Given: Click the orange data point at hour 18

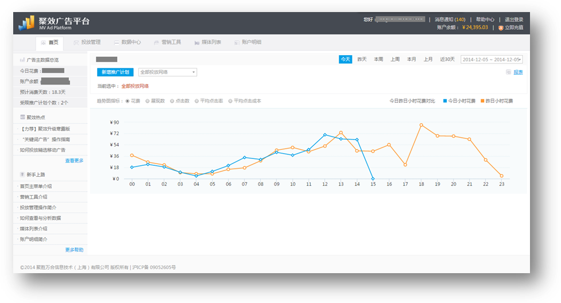Looking at the screenshot, I should click(421, 125).
